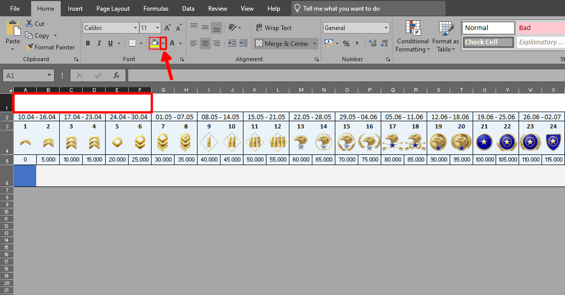Open the Font Color dropdown arrow
The image size is (565, 295).
(x=181, y=43)
